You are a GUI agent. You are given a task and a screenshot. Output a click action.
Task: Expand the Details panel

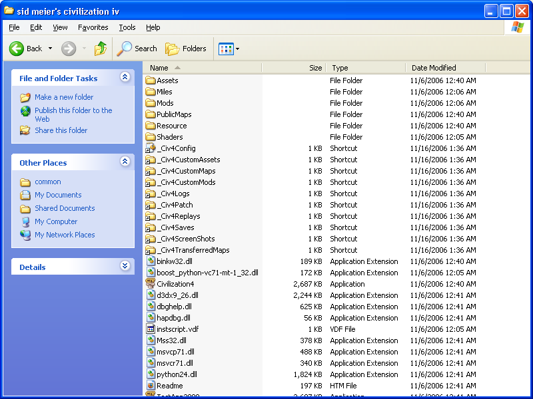[x=125, y=267]
